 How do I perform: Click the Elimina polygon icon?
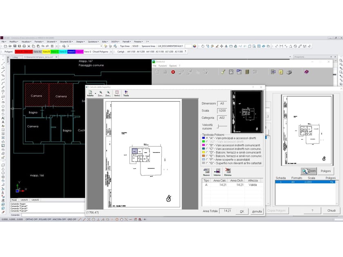[x=227, y=171]
